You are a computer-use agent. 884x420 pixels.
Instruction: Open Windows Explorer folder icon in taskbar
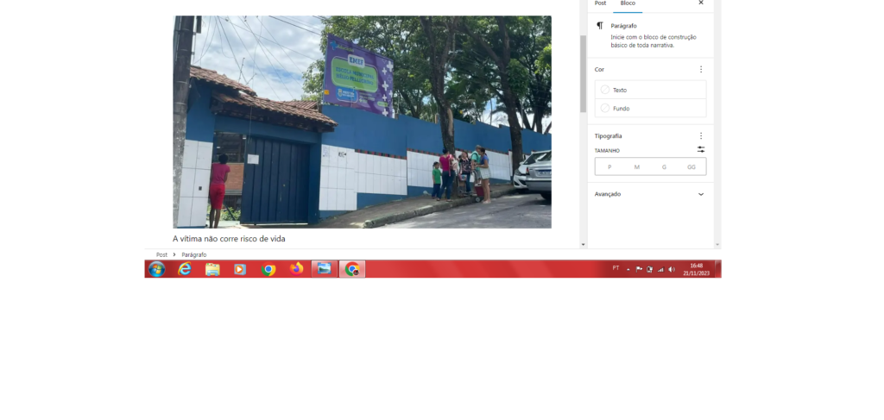click(x=212, y=269)
